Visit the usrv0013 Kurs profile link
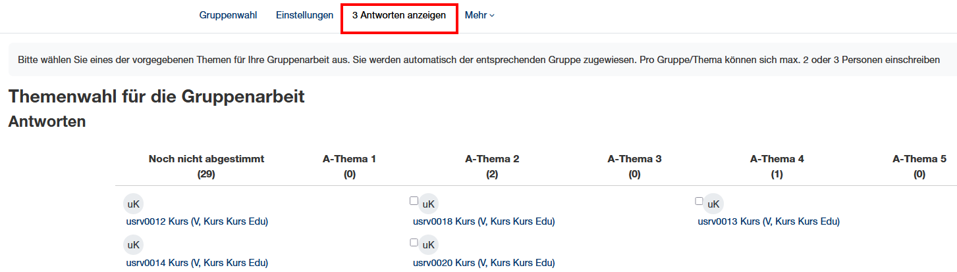 click(769, 221)
